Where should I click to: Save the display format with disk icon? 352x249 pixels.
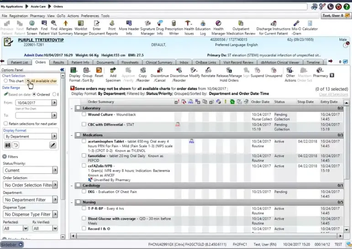[x=7, y=145]
